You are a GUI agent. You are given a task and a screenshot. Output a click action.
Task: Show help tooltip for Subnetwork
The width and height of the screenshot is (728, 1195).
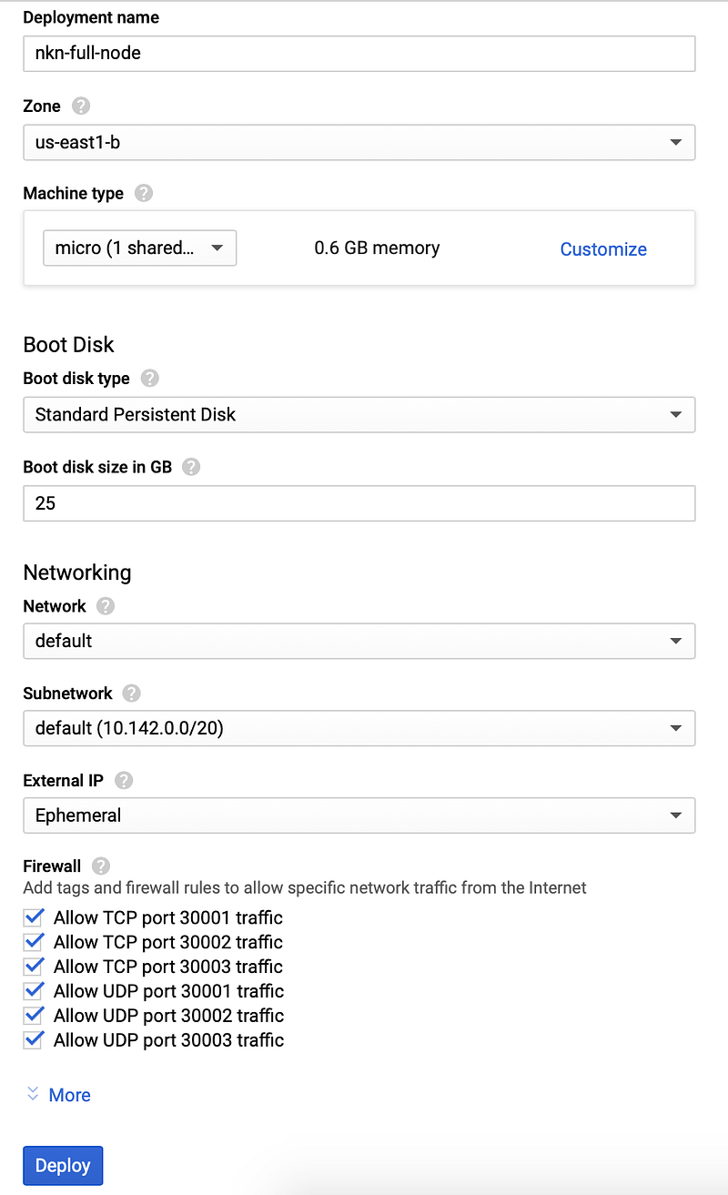coord(132,694)
